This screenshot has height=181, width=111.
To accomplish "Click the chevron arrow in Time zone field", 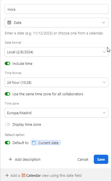I will (104, 113).
